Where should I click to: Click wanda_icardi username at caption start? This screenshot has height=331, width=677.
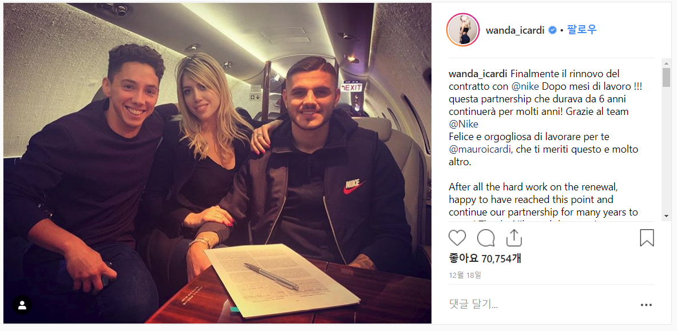coord(475,73)
